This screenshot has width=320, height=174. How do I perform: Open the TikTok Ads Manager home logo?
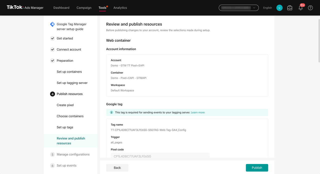click(x=25, y=7)
